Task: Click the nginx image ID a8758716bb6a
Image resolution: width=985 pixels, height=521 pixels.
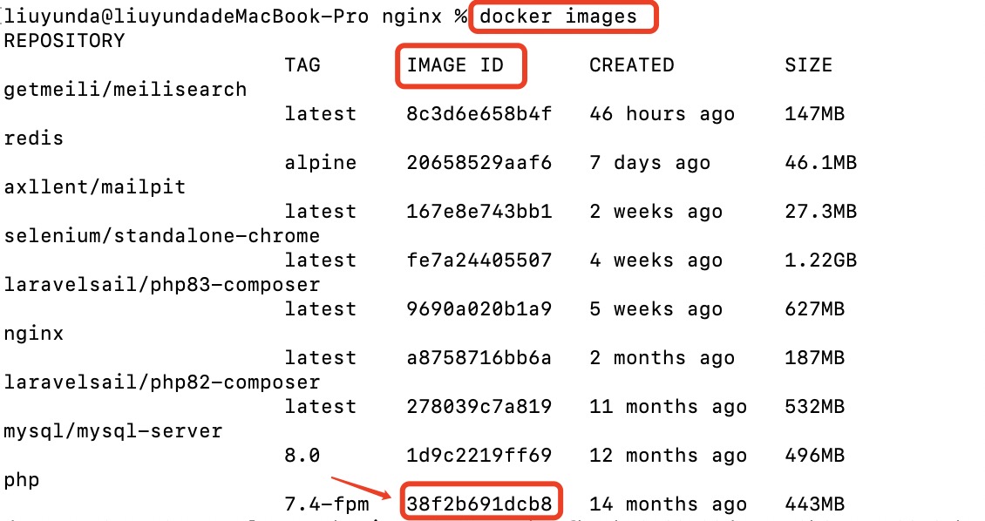Action: tap(479, 358)
